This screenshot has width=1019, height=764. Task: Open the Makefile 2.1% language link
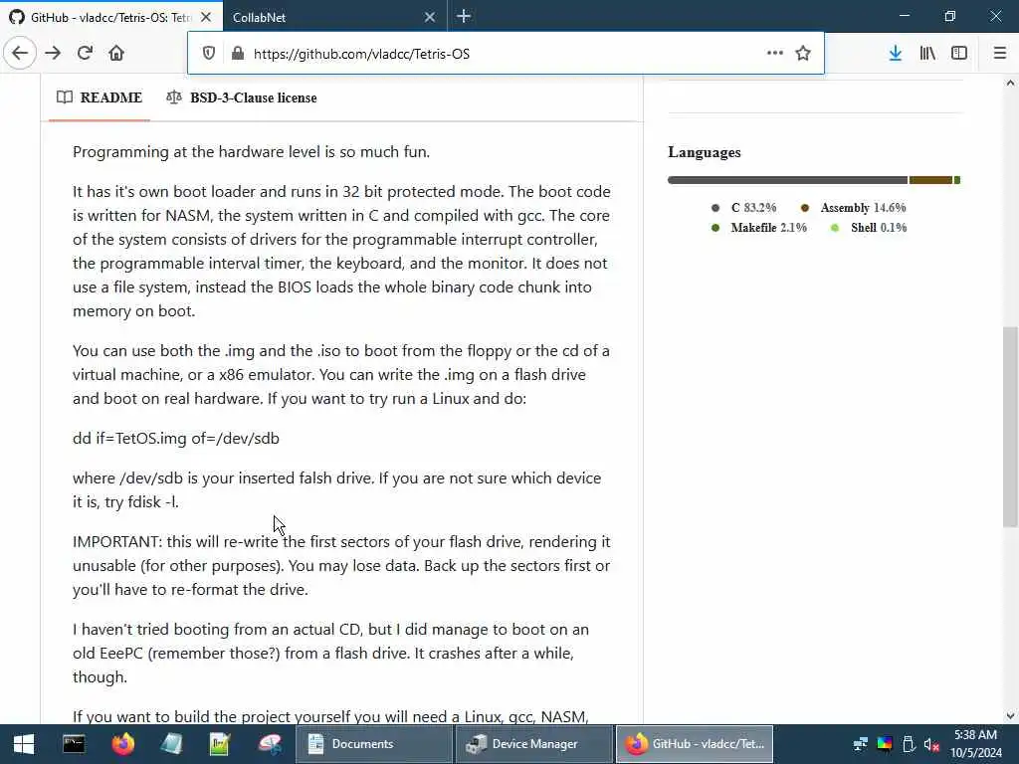point(759,228)
